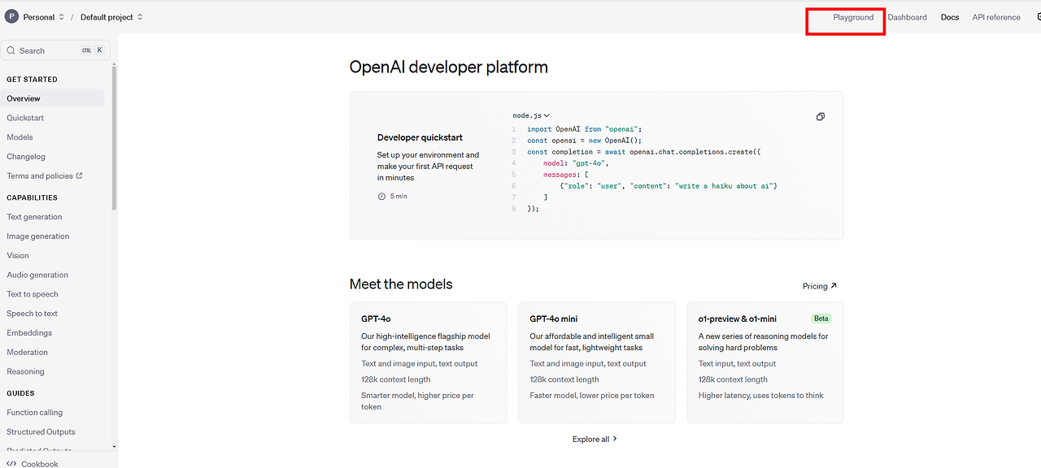Open the Cookbook link

coord(40,464)
